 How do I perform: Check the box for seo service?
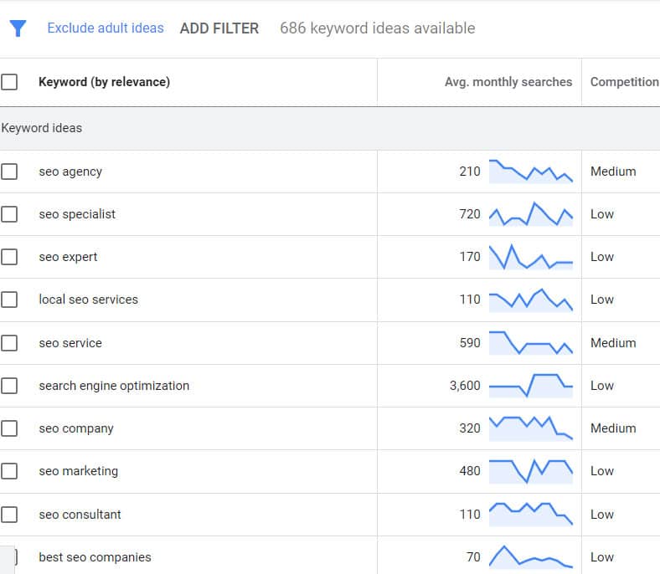(x=9, y=343)
